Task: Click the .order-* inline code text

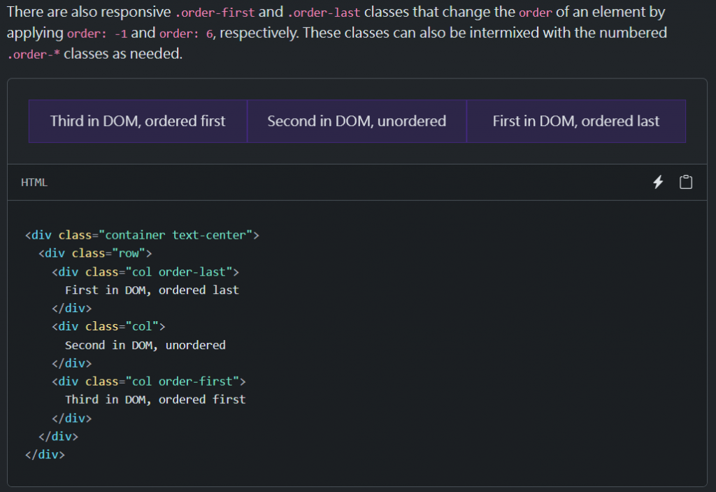Action: coord(34,55)
